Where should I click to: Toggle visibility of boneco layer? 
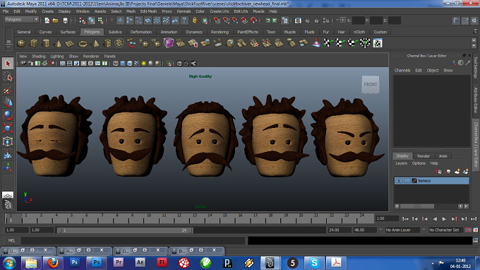[x=399, y=181]
